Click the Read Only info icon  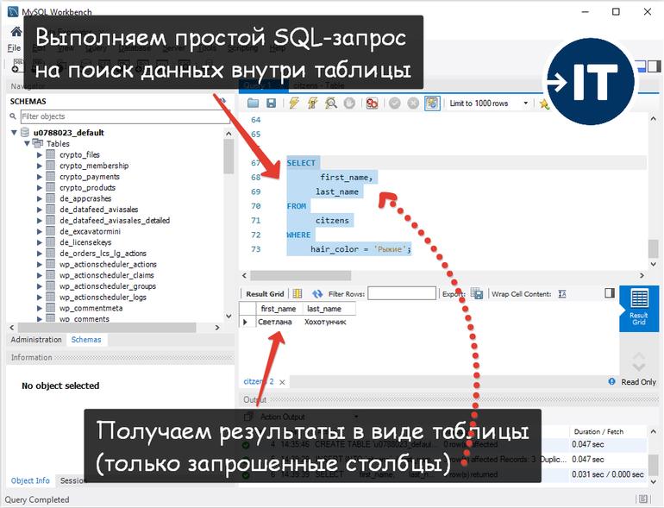tap(611, 381)
